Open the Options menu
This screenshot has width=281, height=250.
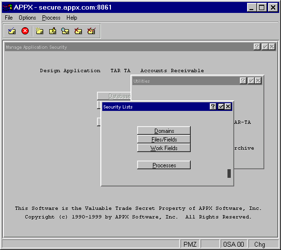click(27, 18)
